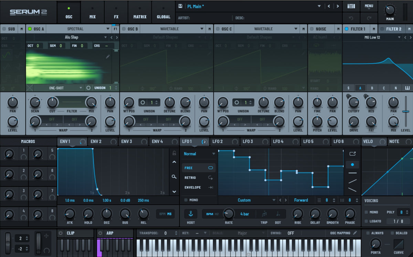Select the LFO dot point draw tool
This screenshot has width=413, height=257.
352,165
